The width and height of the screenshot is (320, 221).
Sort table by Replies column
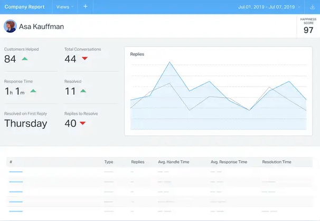[x=138, y=162]
